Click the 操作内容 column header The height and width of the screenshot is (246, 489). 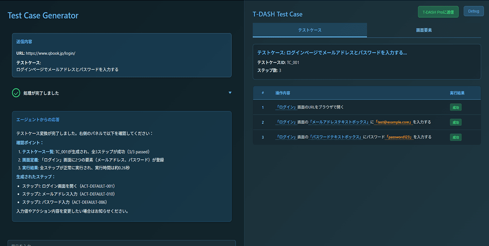pos(283,93)
